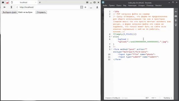Open the Помощь menu in Brackets
Viewport: 179px width, 101px height.
tap(150, 6)
